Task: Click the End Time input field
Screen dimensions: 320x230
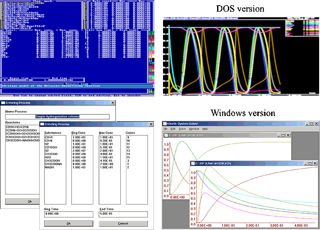Action: pyautogui.click(x=123, y=214)
